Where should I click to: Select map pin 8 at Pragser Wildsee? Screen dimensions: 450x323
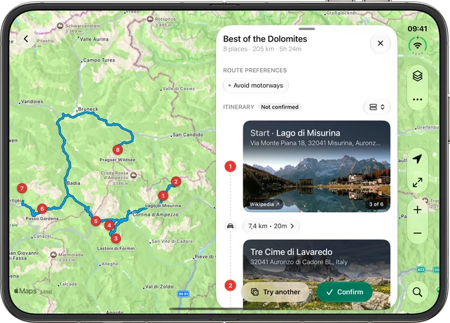[117, 150]
